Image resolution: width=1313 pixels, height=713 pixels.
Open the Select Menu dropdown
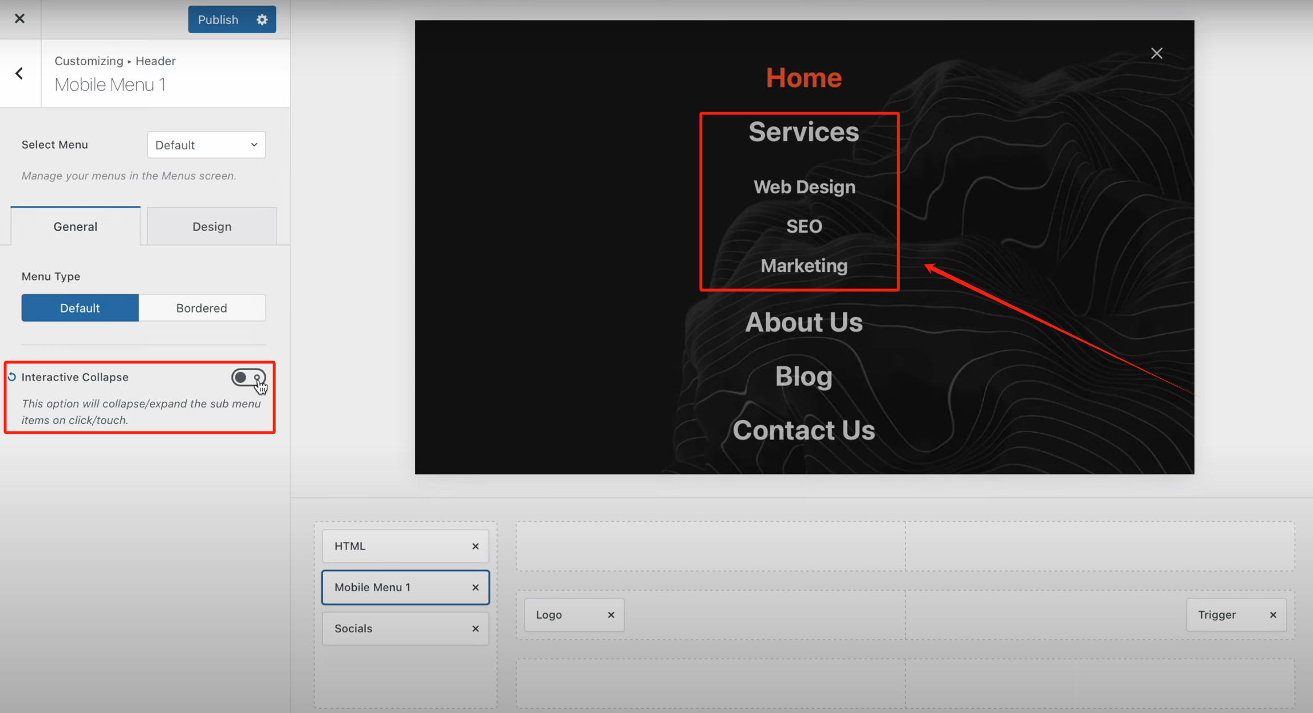click(206, 145)
